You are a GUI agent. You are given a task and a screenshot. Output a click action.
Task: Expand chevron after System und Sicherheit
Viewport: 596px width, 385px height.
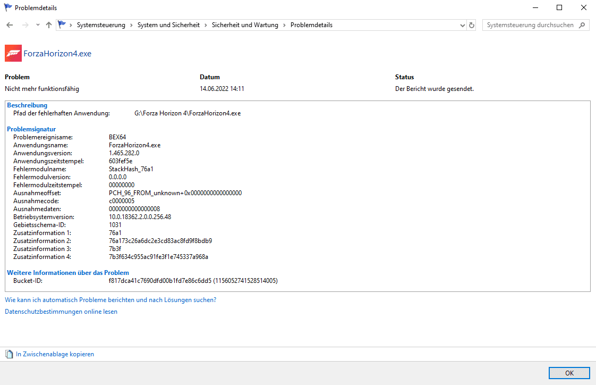[206, 25]
